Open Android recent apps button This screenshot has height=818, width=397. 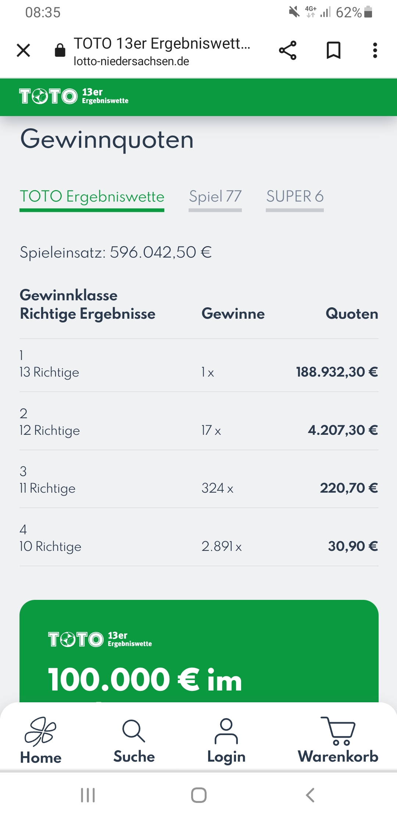pyautogui.click(x=88, y=795)
